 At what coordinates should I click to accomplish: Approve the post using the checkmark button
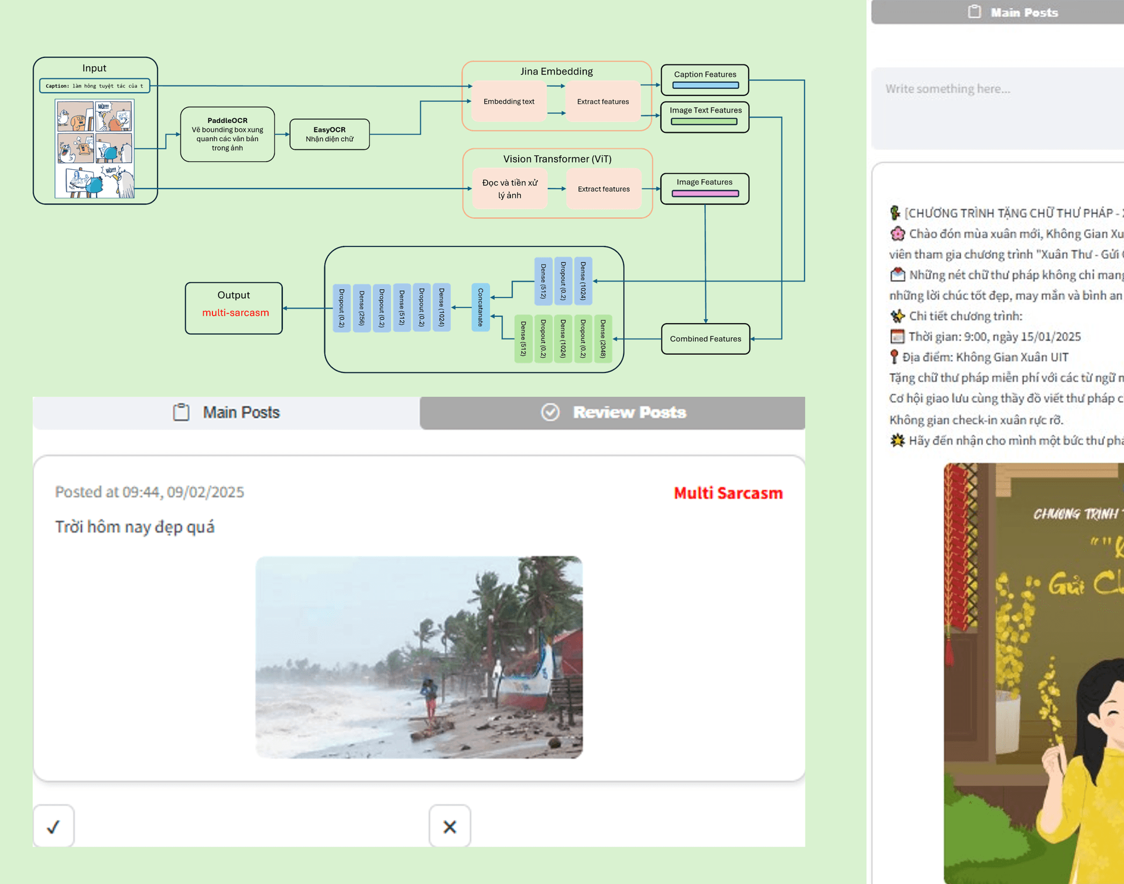[x=53, y=827]
